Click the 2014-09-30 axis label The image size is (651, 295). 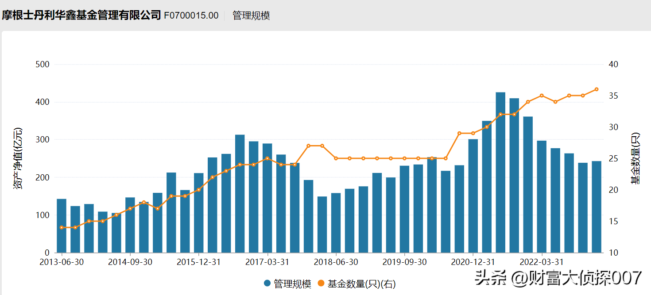tap(130, 262)
